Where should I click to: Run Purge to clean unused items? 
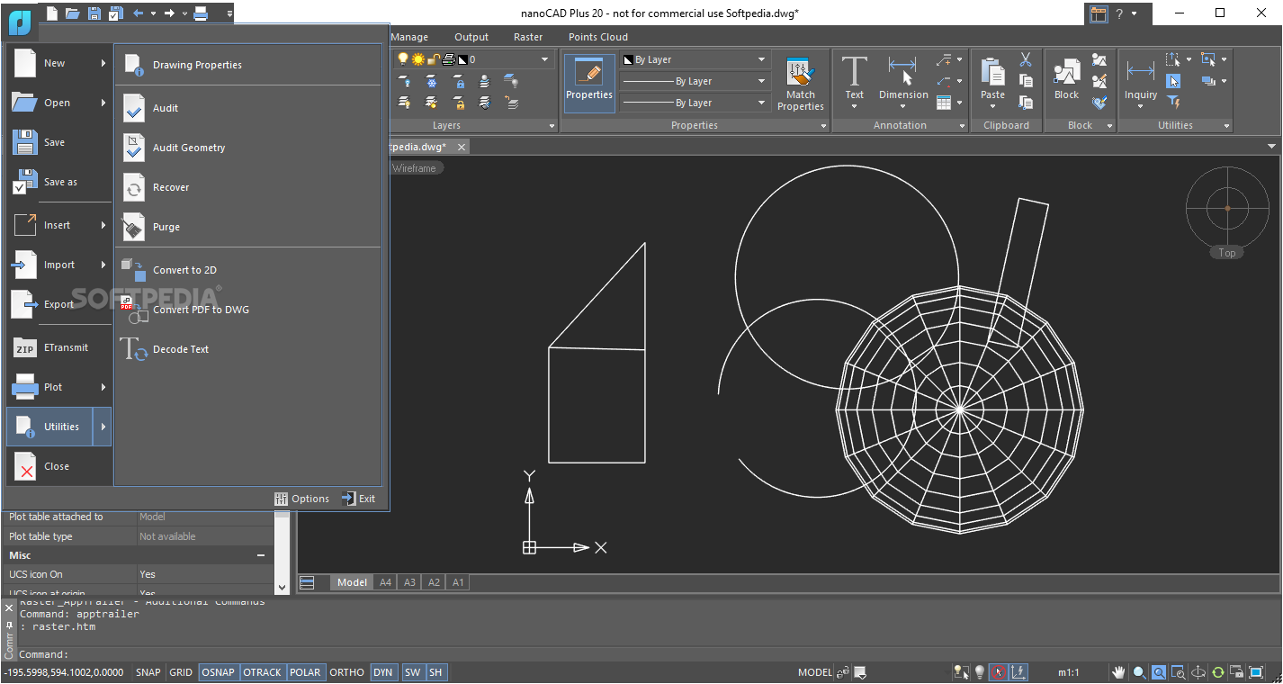click(x=247, y=227)
